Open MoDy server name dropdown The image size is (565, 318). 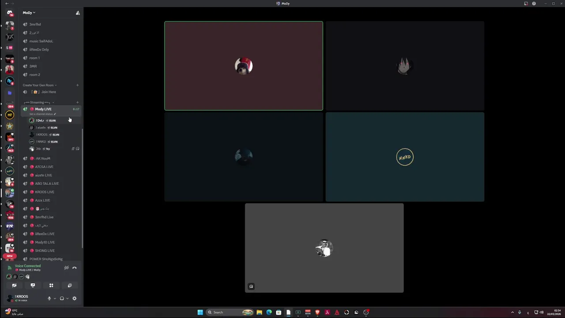tap(29, 13)
